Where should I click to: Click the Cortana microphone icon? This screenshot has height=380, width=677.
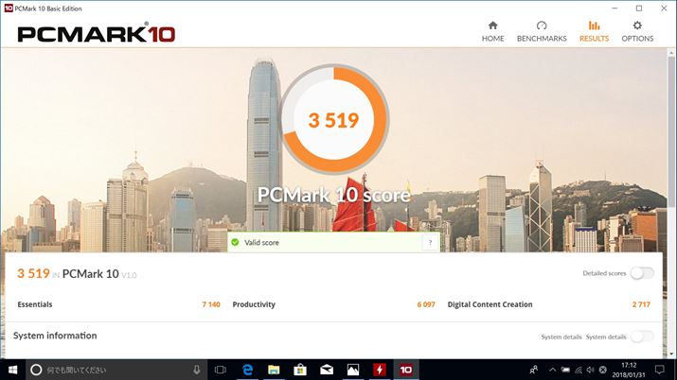coord(196,370)
